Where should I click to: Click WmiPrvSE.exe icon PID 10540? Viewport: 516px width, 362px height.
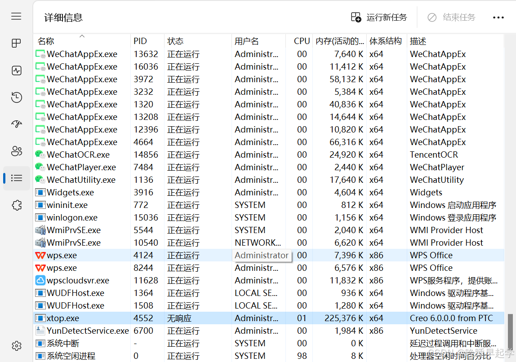[x=40, y=243]
